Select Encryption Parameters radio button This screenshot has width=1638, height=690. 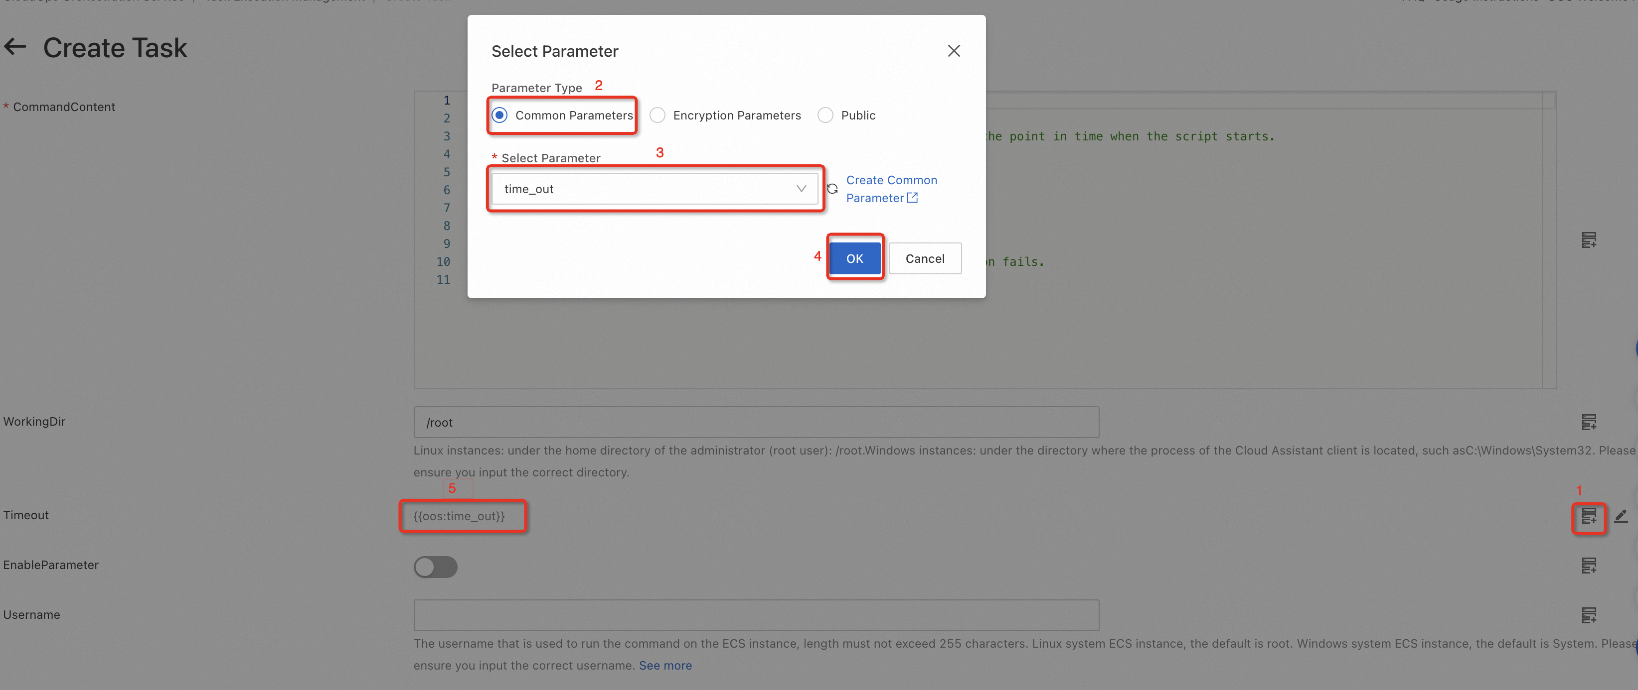tap(657, 115)
